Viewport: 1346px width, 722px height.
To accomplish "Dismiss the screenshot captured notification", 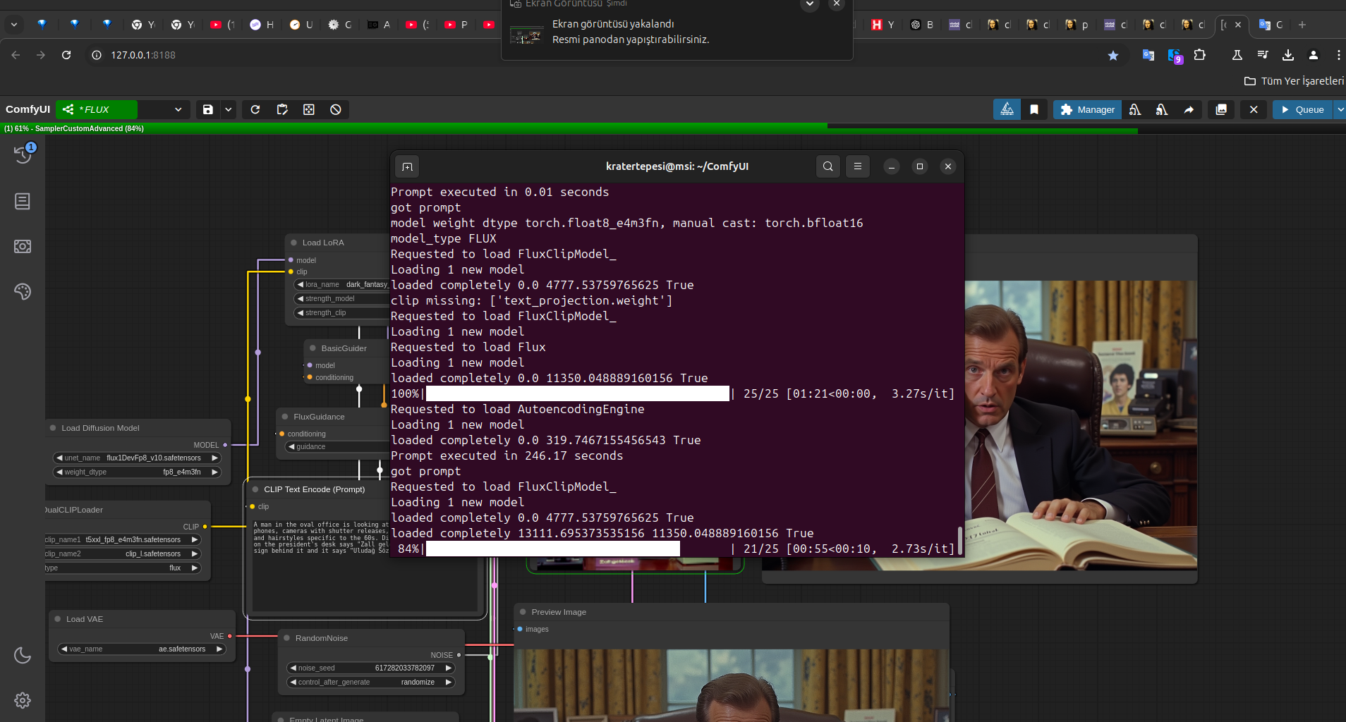I will 837,4.
